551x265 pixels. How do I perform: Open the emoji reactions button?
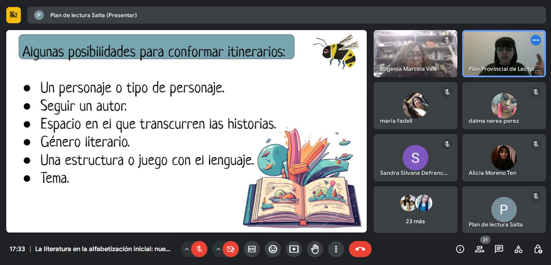coord(273,249)
